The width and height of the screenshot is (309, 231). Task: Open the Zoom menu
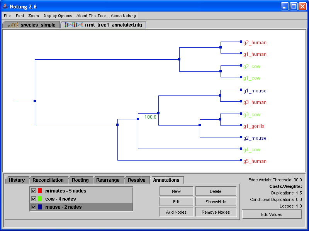[34, 16]
